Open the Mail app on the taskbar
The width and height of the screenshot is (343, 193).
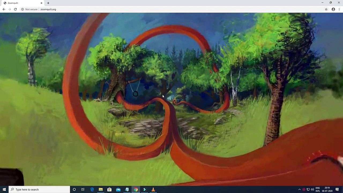[118, 190]
